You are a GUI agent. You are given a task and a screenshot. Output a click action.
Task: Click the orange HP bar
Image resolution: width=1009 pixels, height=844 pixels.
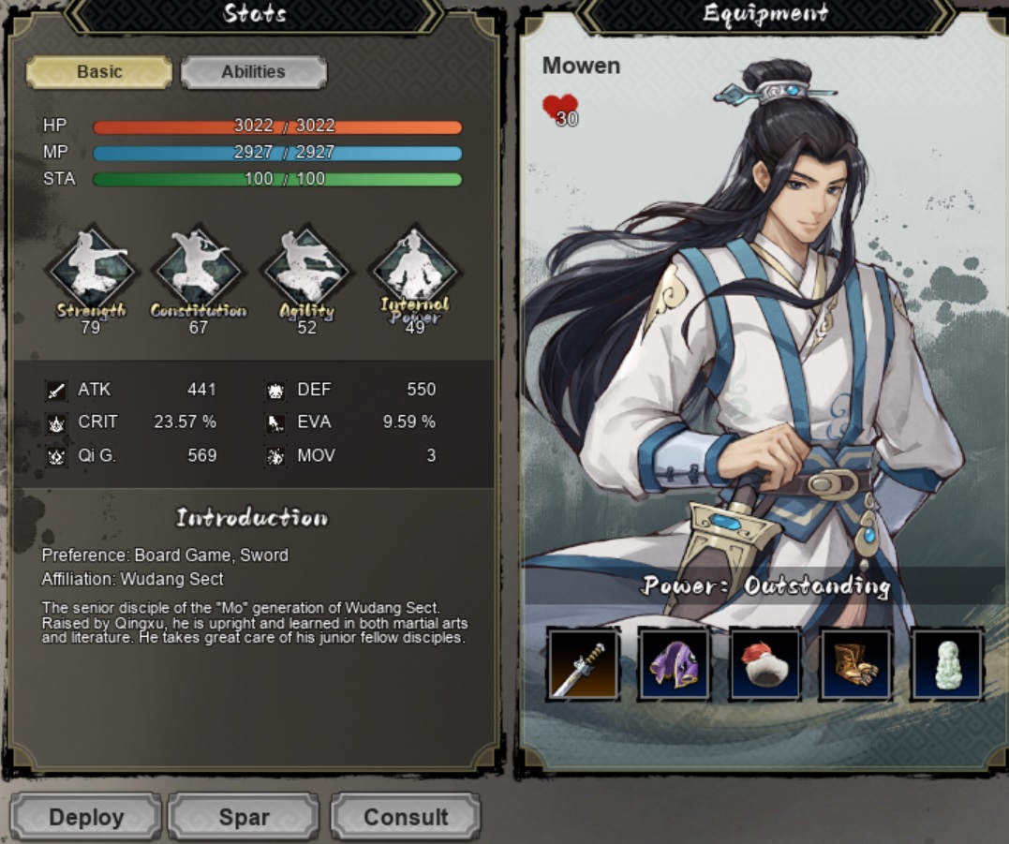pos(277,126)
